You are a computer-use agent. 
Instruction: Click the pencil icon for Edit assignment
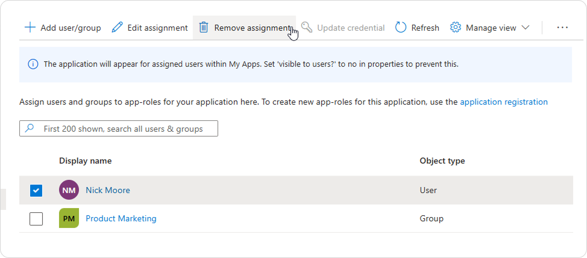(117, 28)
